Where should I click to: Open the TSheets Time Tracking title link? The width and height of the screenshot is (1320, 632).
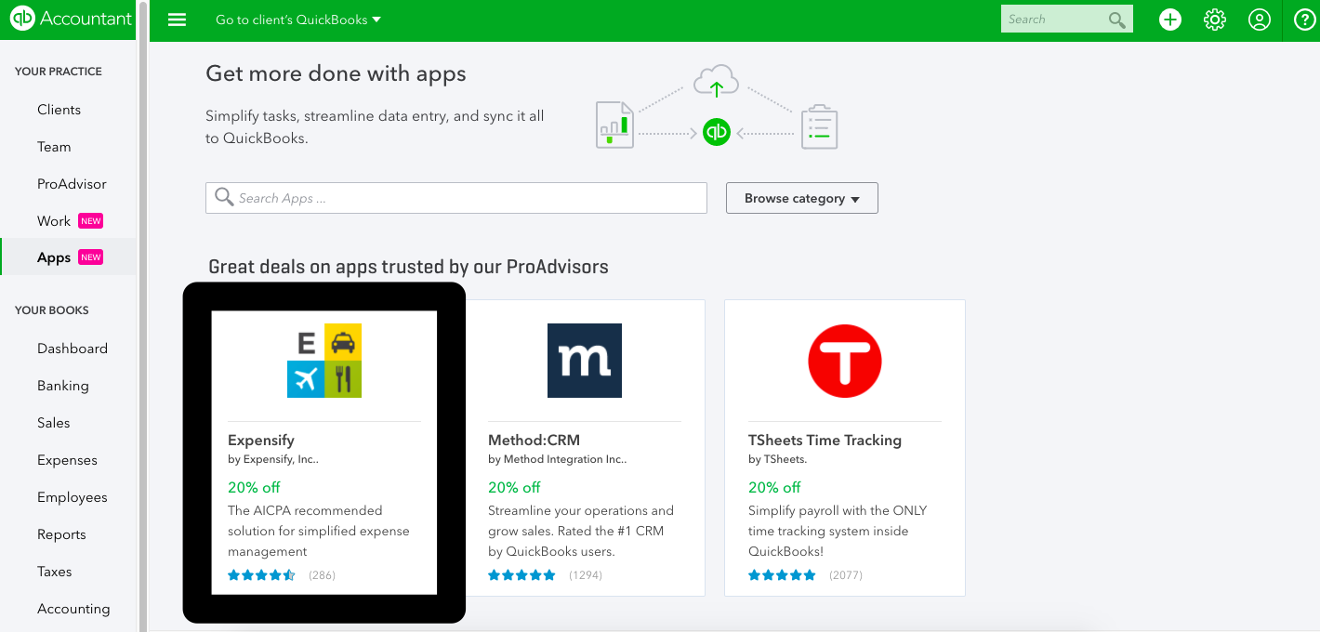[825, 441]
